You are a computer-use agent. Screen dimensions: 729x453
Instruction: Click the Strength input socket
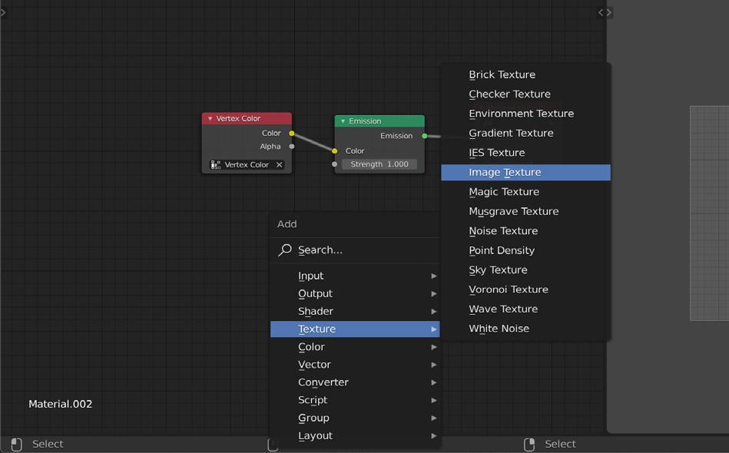point(334,164)
